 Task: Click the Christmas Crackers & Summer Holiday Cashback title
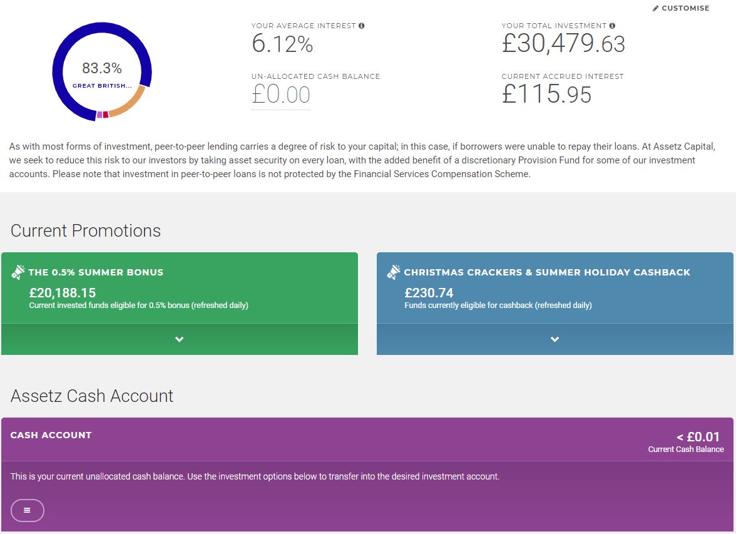547,272
